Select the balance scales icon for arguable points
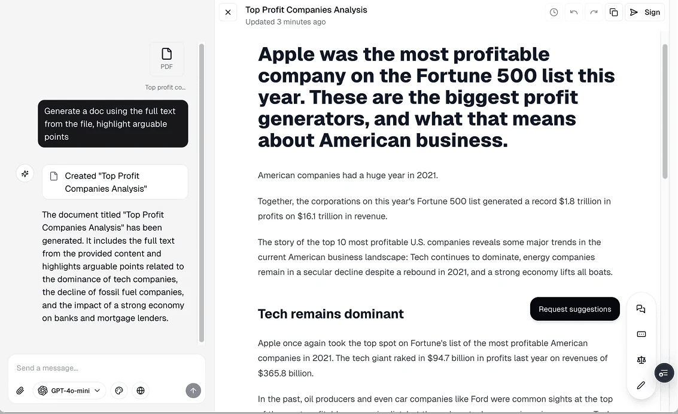Image resolution: width=678 pixels, height=414 pixels. coord(641,360)
